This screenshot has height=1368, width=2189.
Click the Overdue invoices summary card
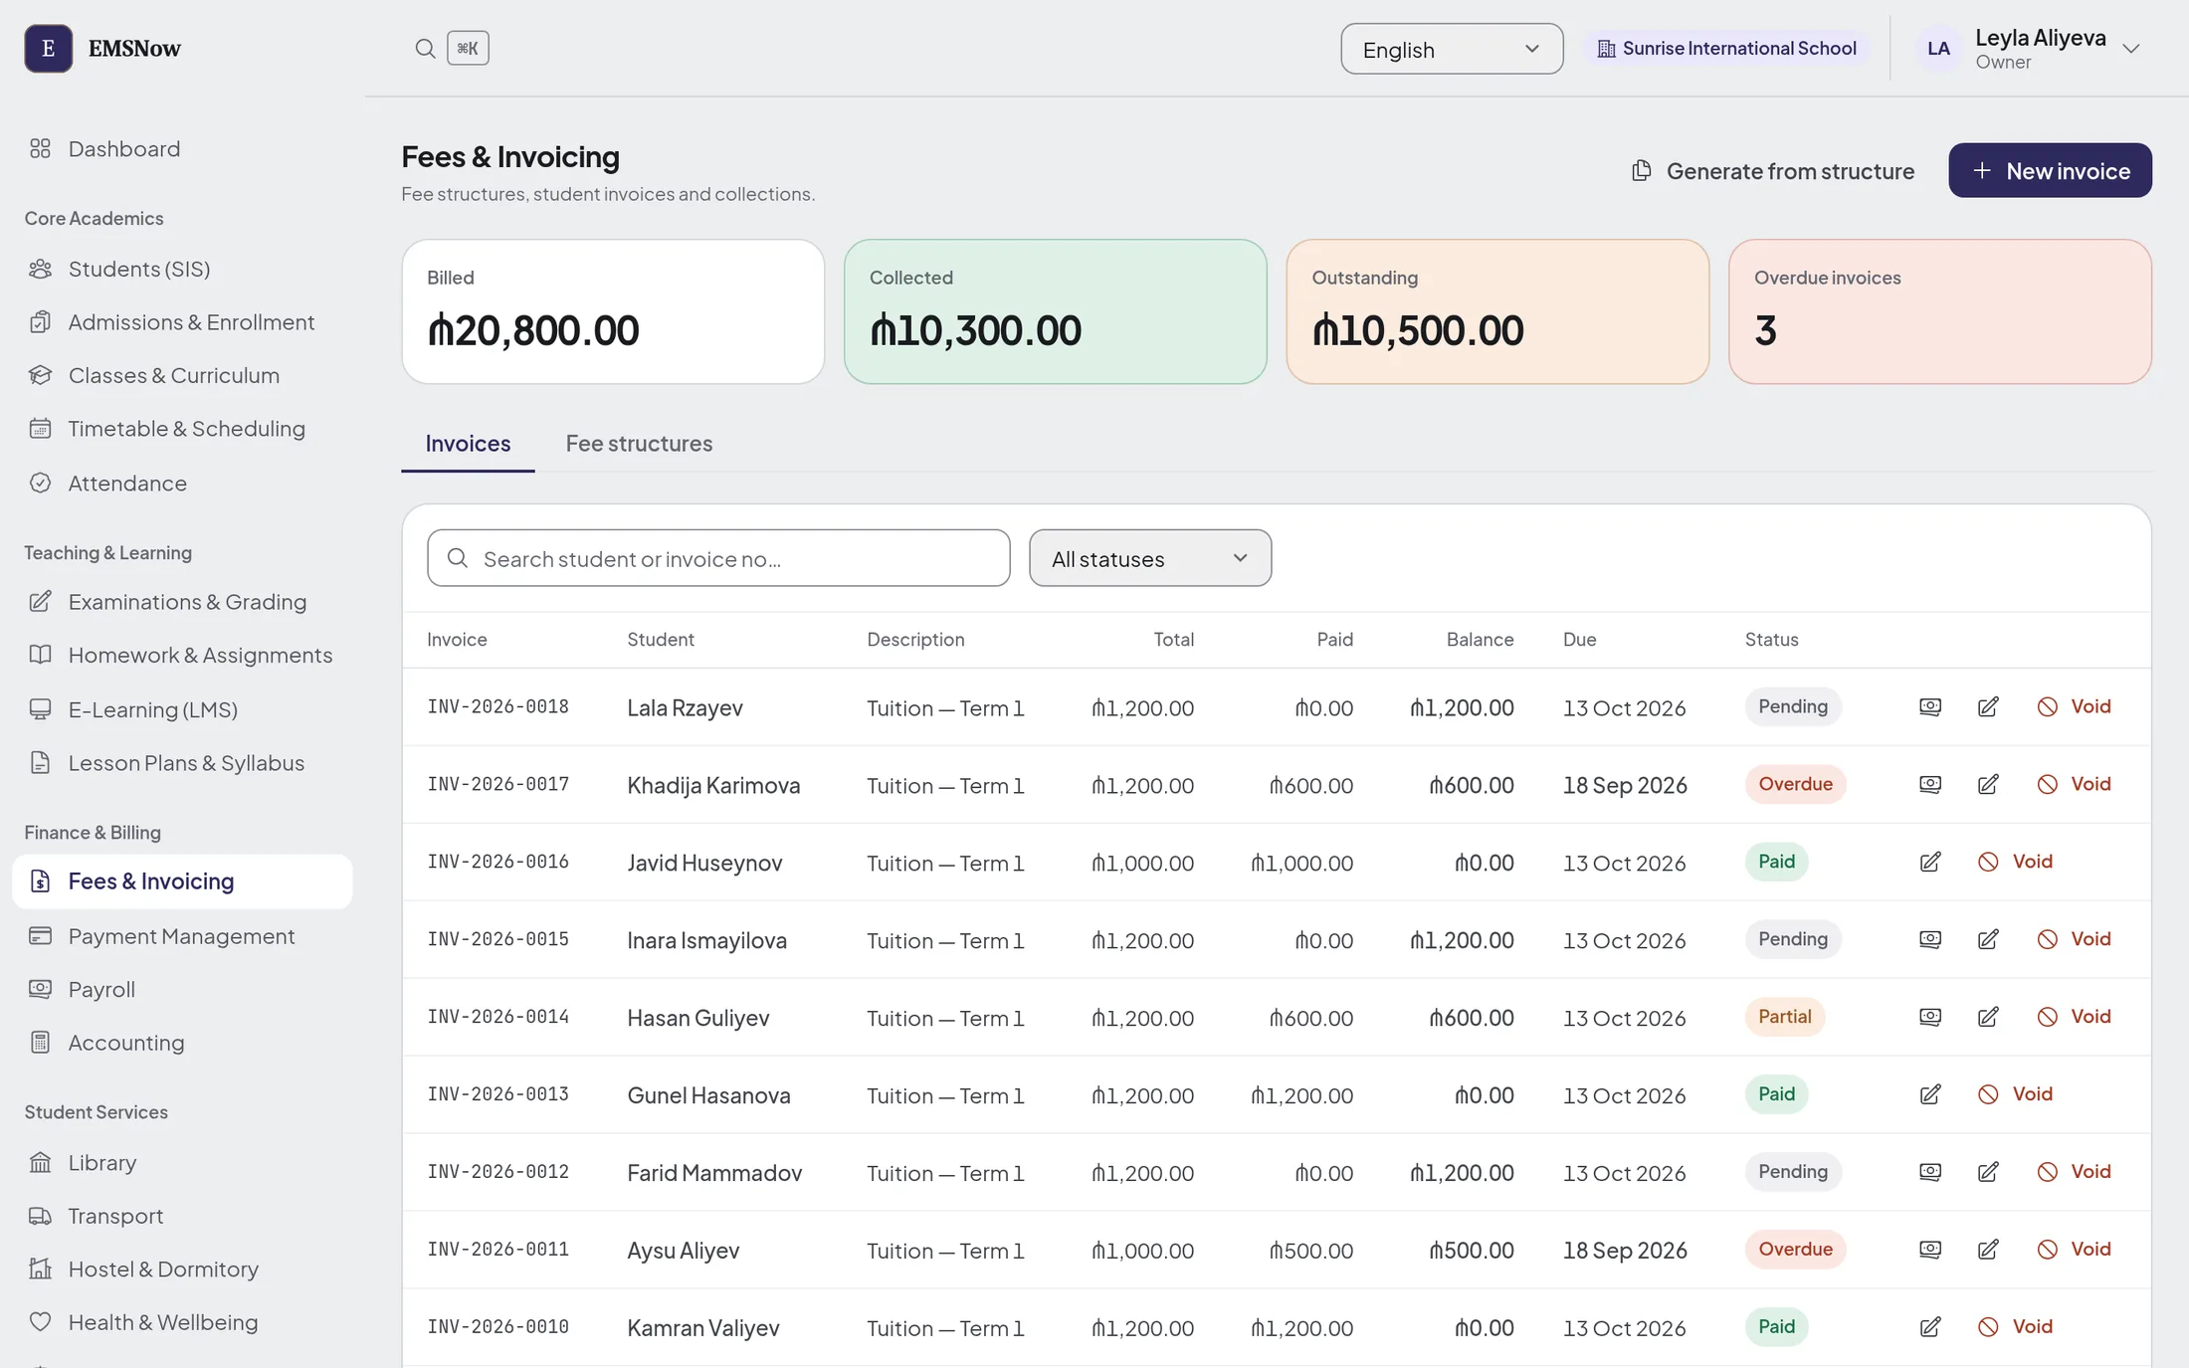point(1939,311)
